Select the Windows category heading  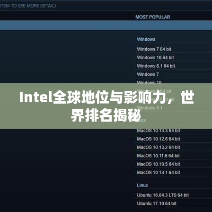pos(146,39)
